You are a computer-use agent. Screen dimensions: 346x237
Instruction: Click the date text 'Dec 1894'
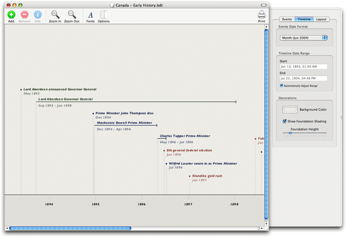(x=103, y=118)
